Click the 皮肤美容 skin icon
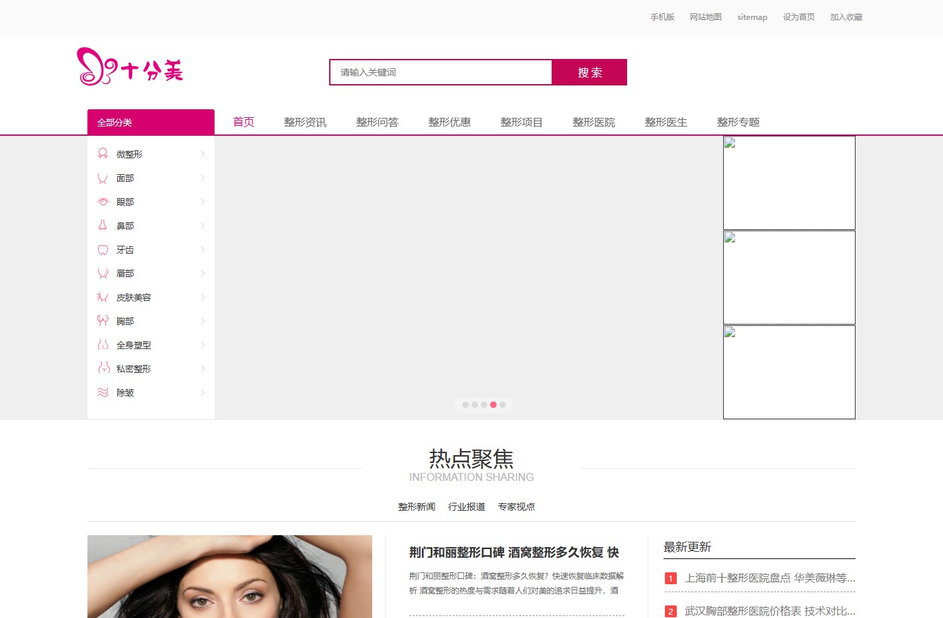The image size is (943, 618). tap(103, 297)
